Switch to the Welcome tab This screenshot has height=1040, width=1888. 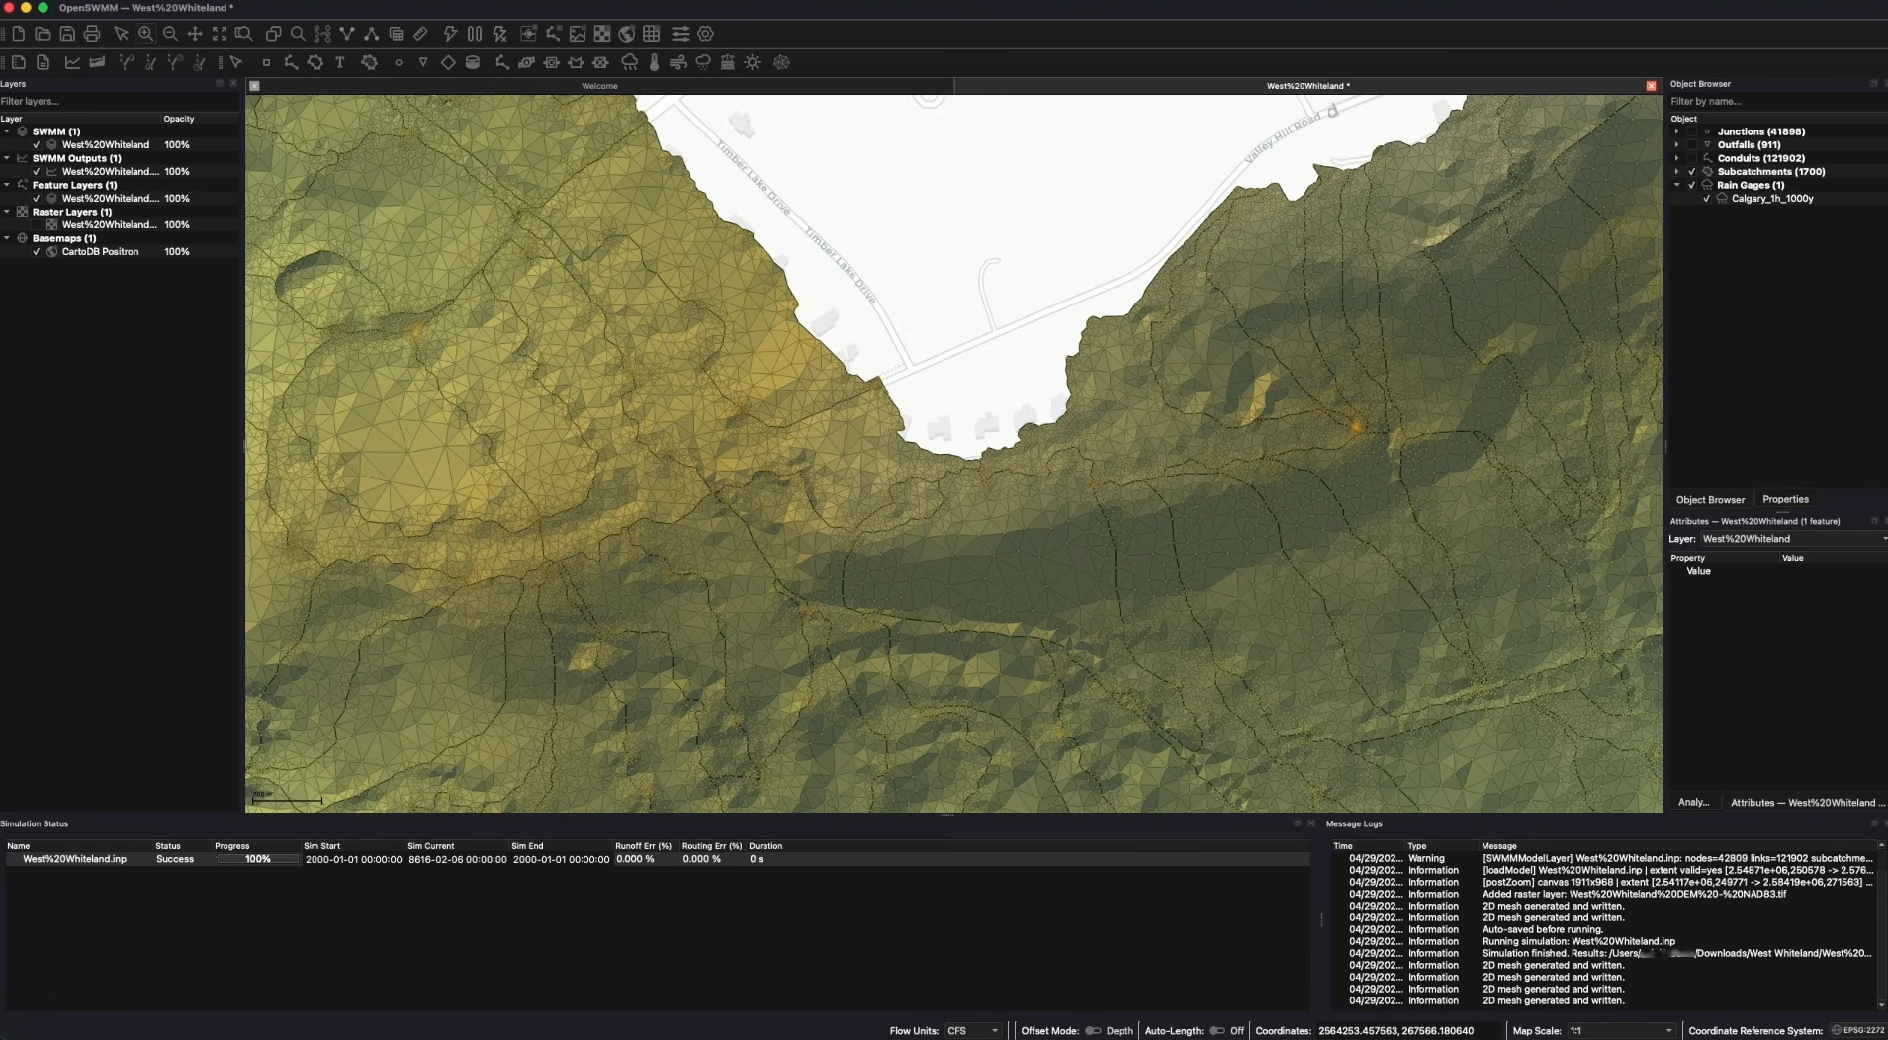coord(599,86)
